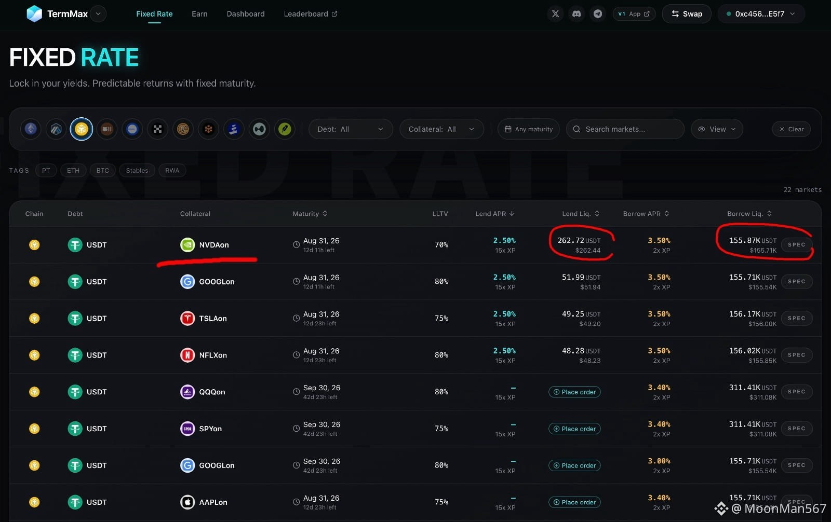Place order for GOOGLon Sep 30 market

574,465
